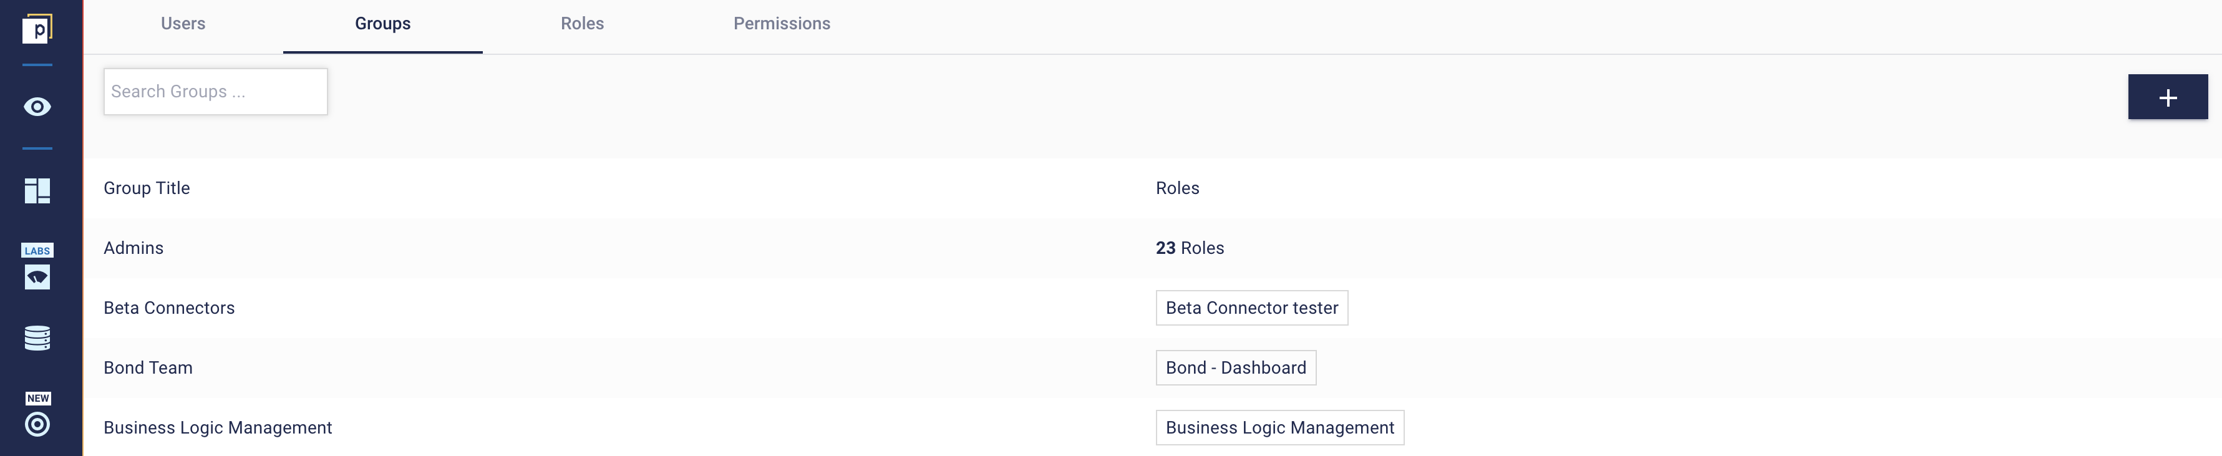Open the database stack icon
Viewport: 2222px width, 456px height.
coord(37,338)
